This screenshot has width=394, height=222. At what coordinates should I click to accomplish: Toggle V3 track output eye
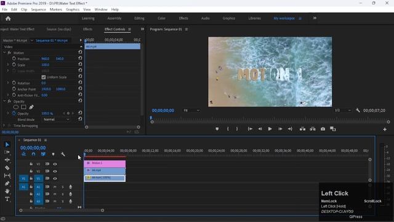pyautogui.click(x=55, y=164)
